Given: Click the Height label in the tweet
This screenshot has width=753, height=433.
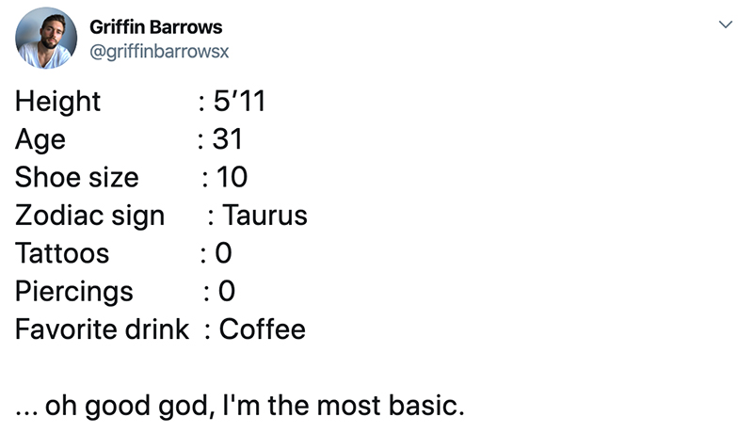Looking at the screenshot, I should [x=57, y=102].
